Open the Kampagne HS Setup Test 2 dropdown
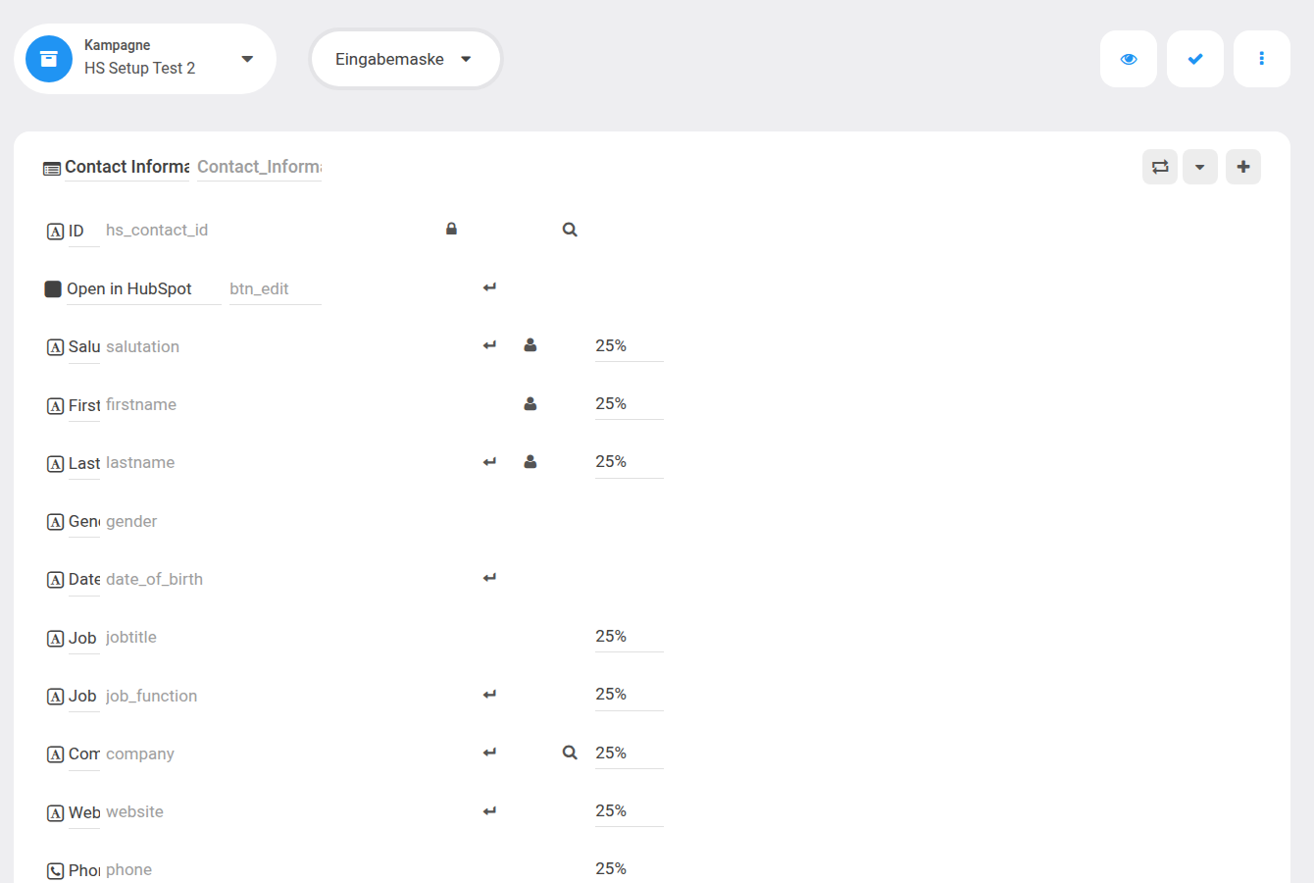 pos(145,59)
